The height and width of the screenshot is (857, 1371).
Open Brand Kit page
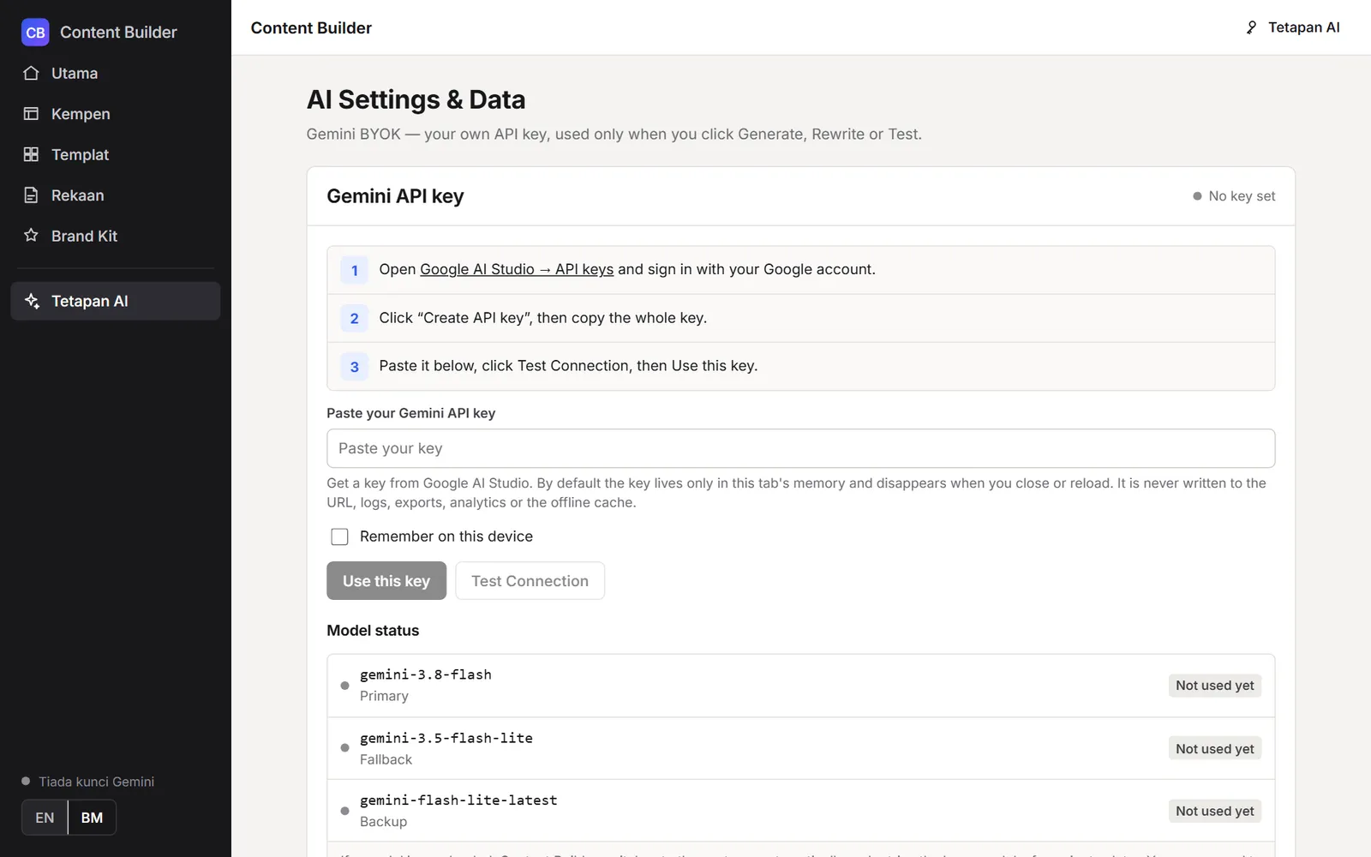point(116,236)
